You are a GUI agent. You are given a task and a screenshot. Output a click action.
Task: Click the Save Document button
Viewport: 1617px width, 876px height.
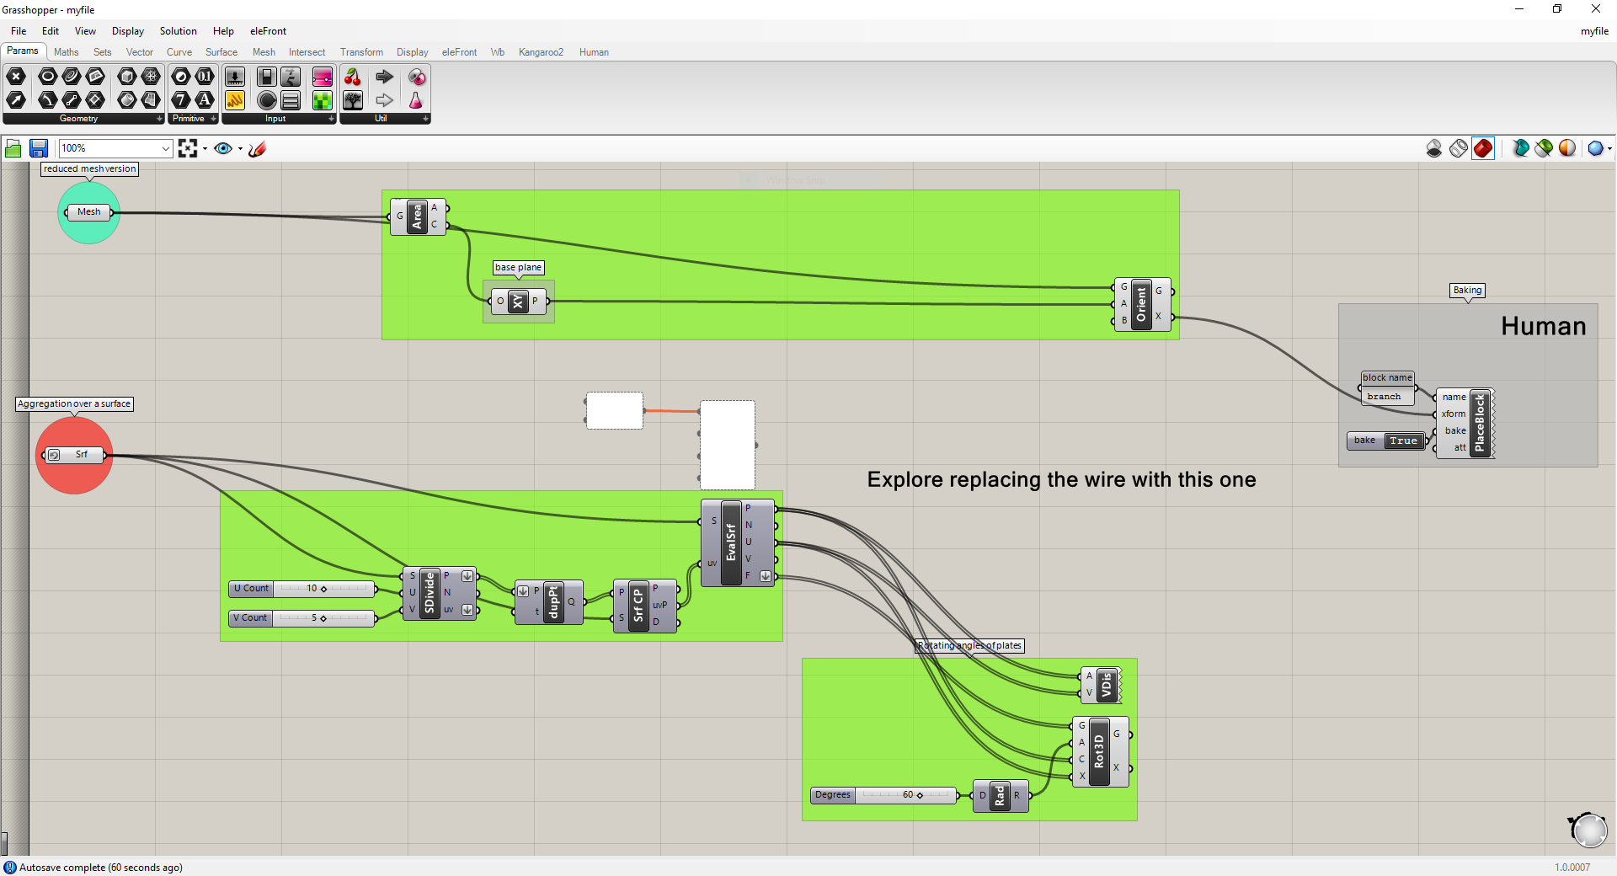coord(39,148)
